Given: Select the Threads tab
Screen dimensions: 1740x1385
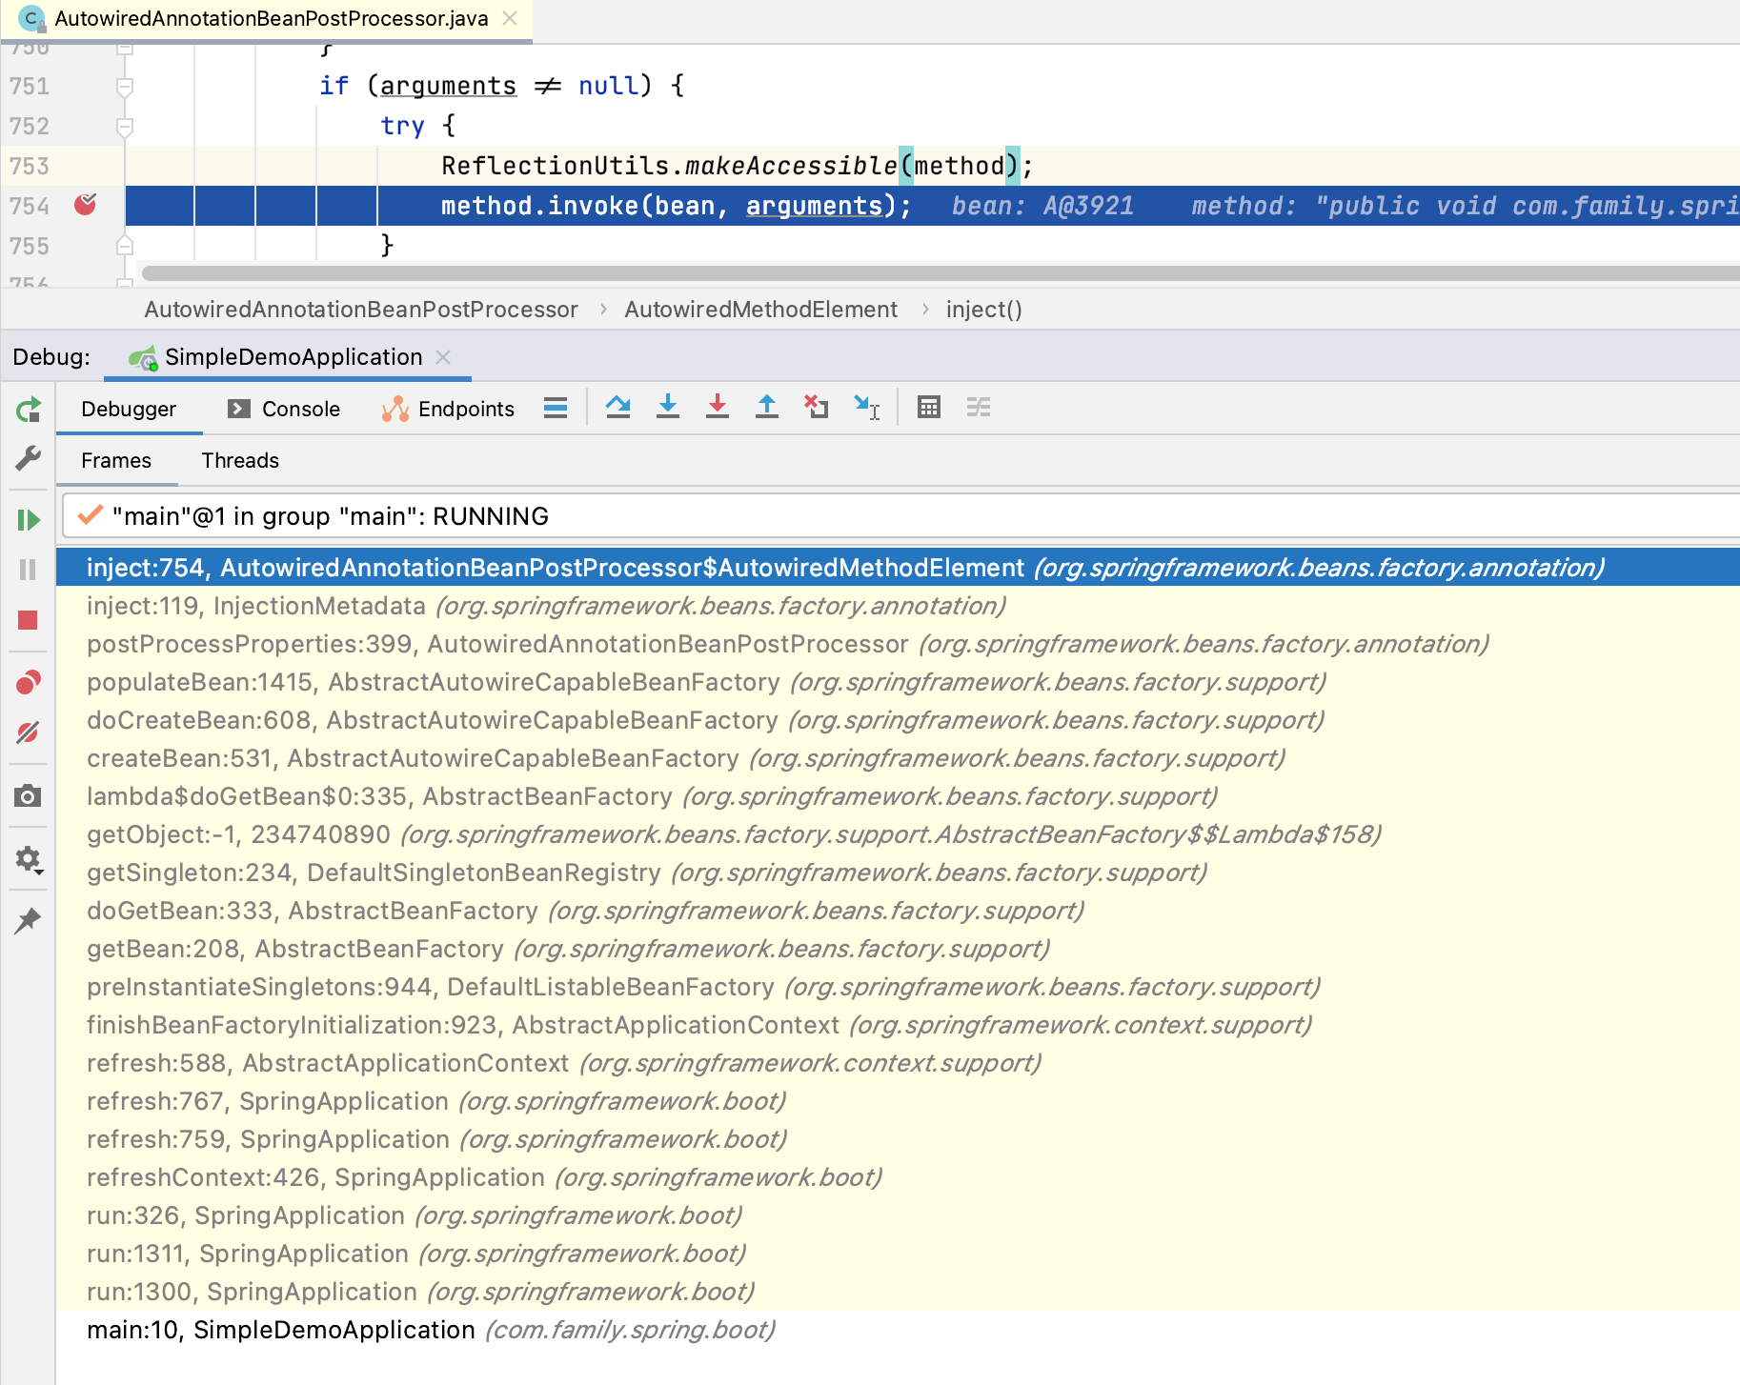Looking at the screenshot, I should coord(240,460).
